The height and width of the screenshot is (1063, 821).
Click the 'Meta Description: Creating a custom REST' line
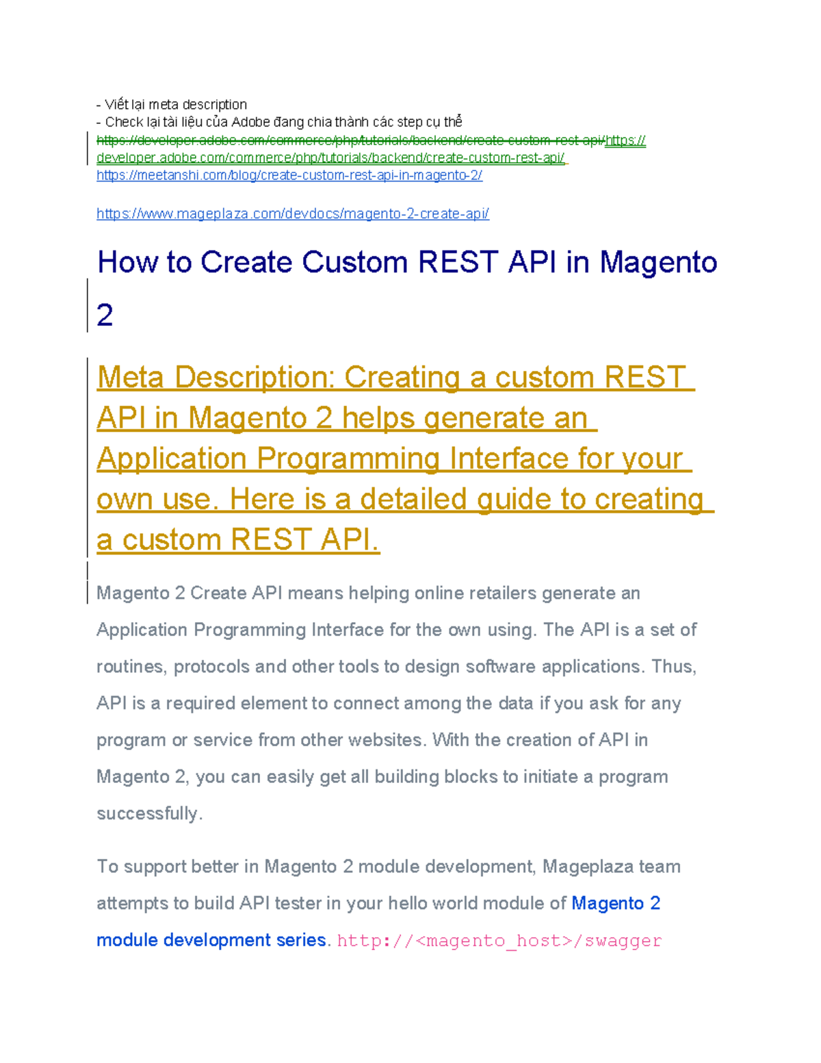(x=395, y=377)
